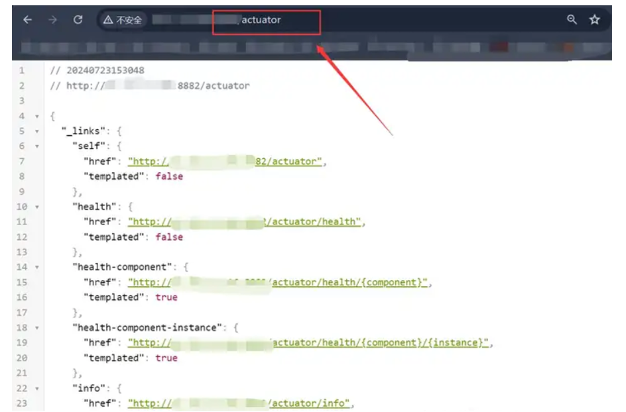
Task: Select the "href" key on line 11
Action: point(100,222)
